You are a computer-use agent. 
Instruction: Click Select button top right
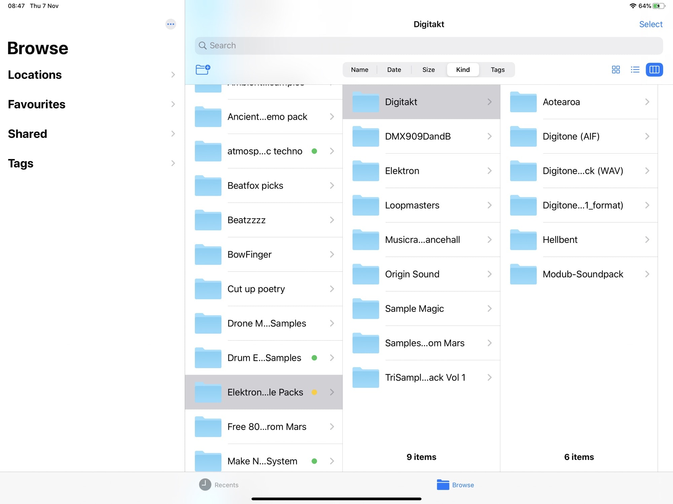click(x=651, y=24)
